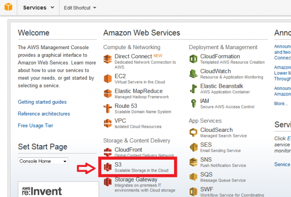The width and height of the screenshot is (291, 197).
Task: Open the CloudSearch link
Action: (x=216, y=130)
